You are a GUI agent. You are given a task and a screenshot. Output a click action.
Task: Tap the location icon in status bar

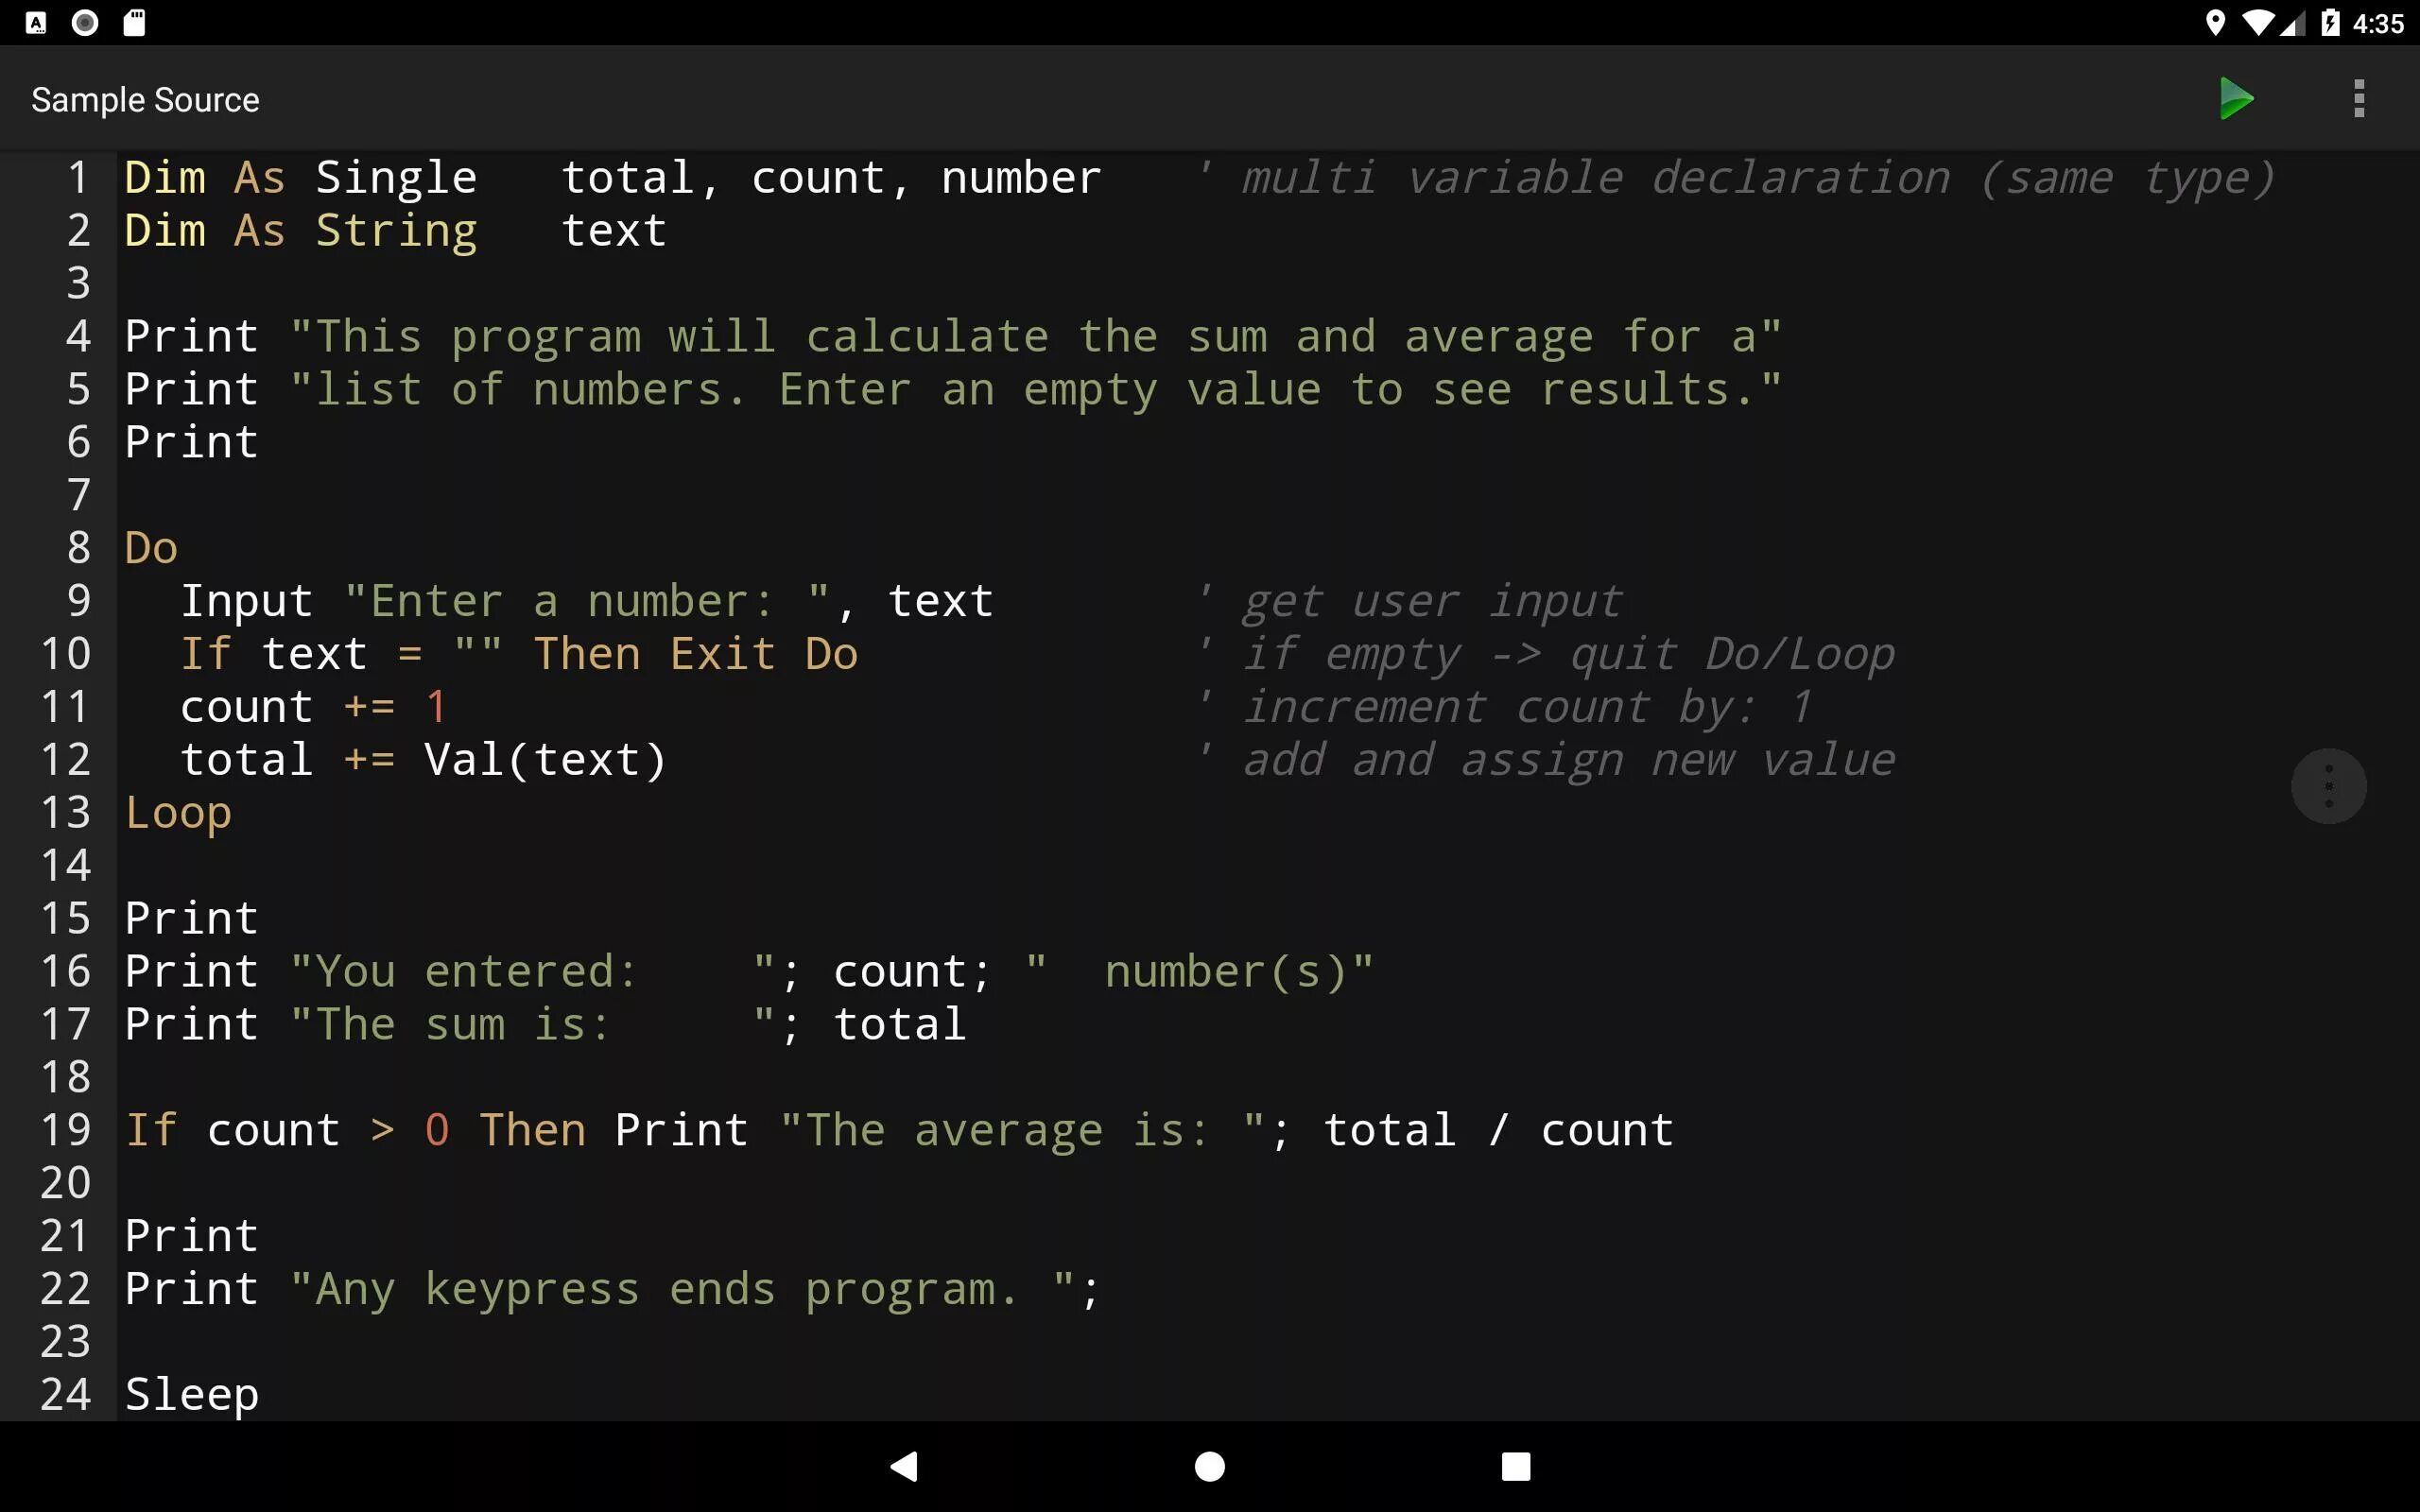coord(2214,23)
